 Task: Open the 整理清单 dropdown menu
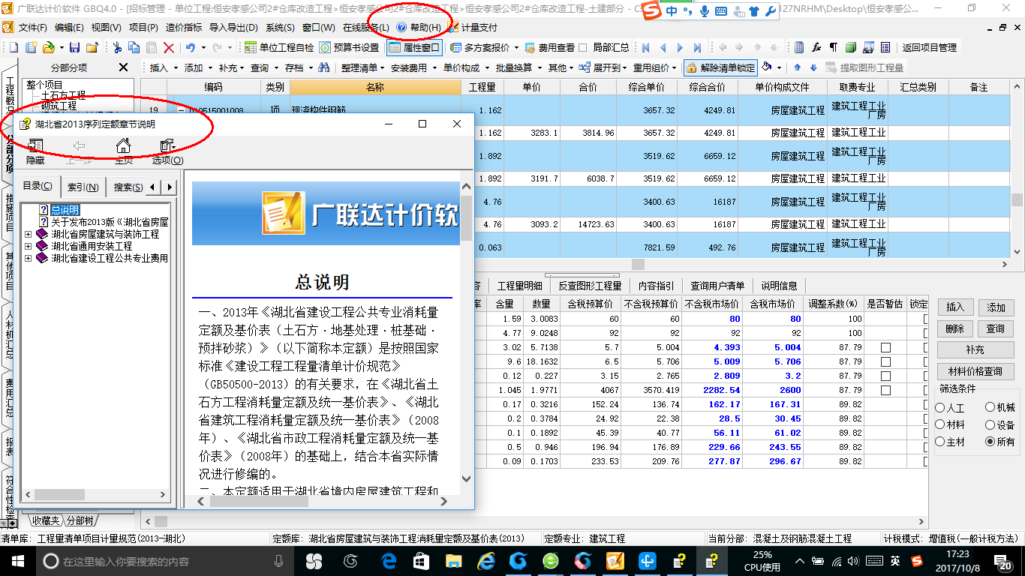362,67
